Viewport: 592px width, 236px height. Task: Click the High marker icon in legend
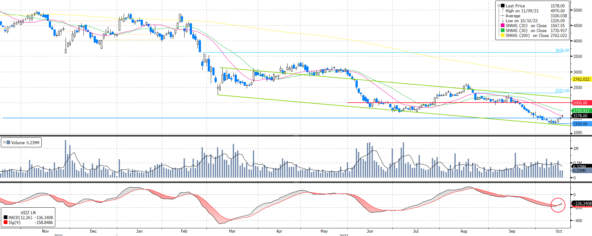[503, 11]
